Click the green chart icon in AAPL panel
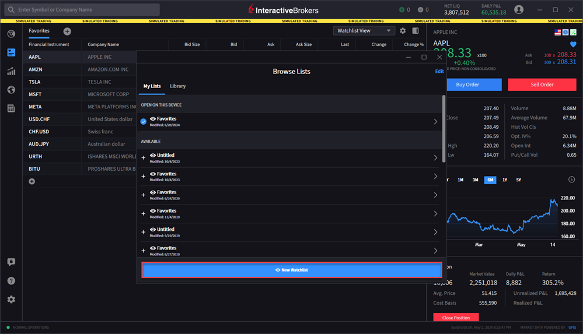The image size is (583, 334). (x=573, y=32)
